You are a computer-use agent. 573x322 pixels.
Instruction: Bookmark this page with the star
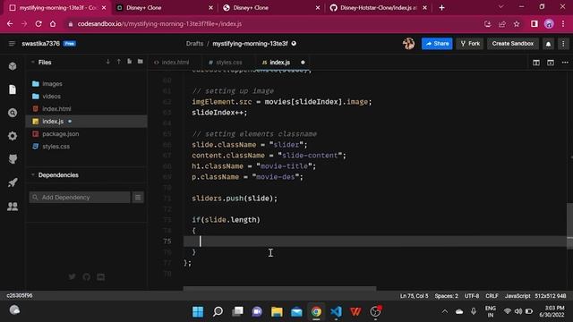pyautogui.click(x=517, y=24)
